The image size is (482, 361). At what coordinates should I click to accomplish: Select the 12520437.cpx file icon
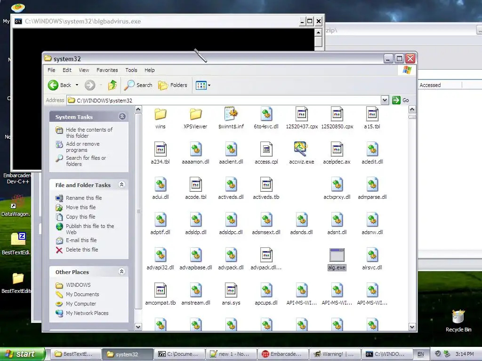point(302,114)
